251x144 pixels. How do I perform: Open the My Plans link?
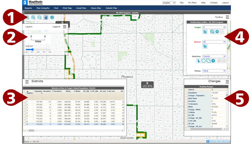tap(192, 3)
